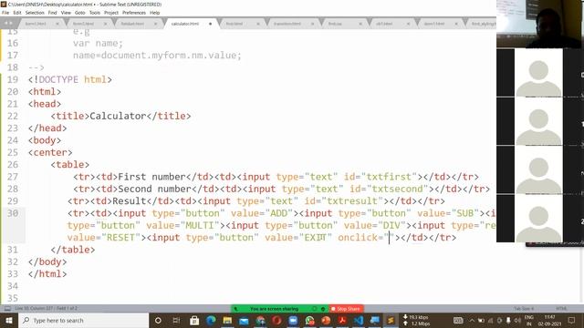The width and height of the screenshot is (584, 328).
Task: Click the 'Calculator' title text on line 22
Action: (x=118, y=116)
